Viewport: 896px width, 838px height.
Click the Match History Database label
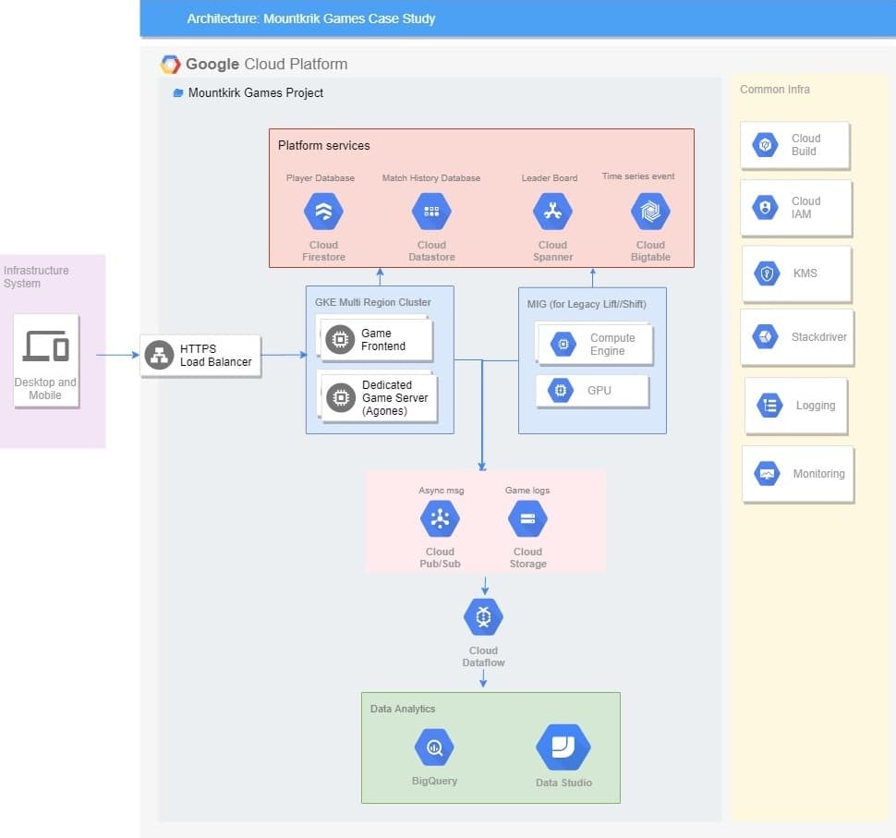(x=431, y=177)
